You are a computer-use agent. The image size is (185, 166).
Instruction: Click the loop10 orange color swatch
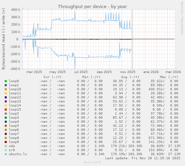point(6,89)
